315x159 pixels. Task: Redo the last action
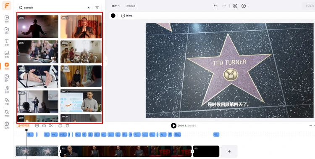click(x=224, y=6)
